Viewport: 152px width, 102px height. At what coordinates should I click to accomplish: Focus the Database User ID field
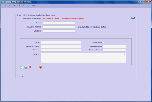coord(114,46)
